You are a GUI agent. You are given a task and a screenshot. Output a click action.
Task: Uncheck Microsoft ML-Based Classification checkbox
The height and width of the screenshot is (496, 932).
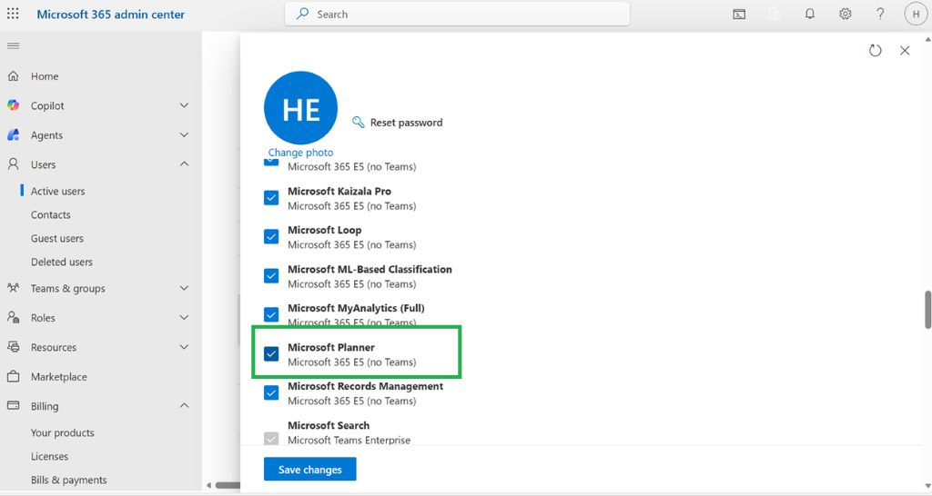(271, 276)
